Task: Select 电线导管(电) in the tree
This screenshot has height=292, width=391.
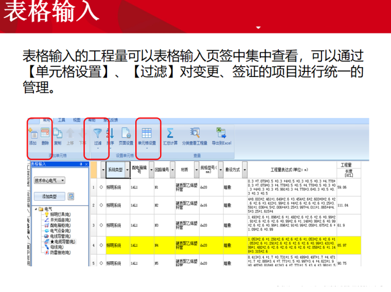Action: coord(60,236)
